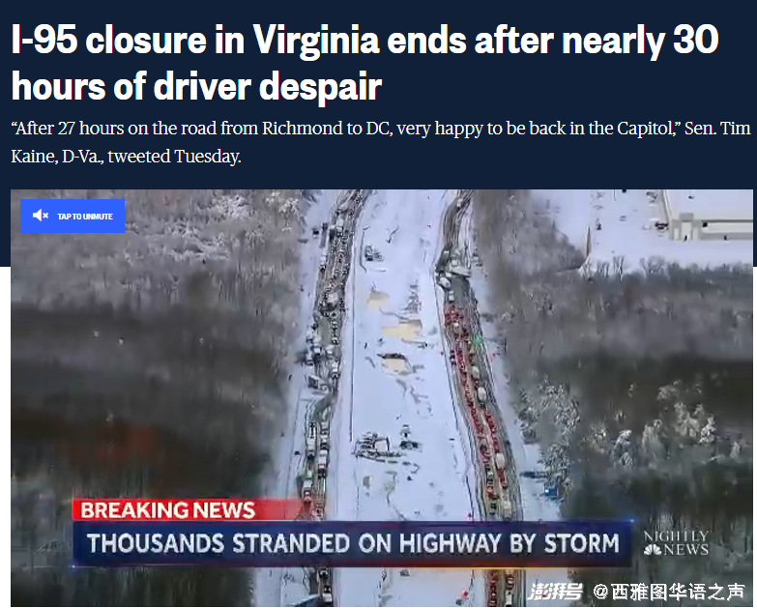Screen dimensions: 757x608
Task: Click the blue object beside the right roadway
Action: [550, 492]
